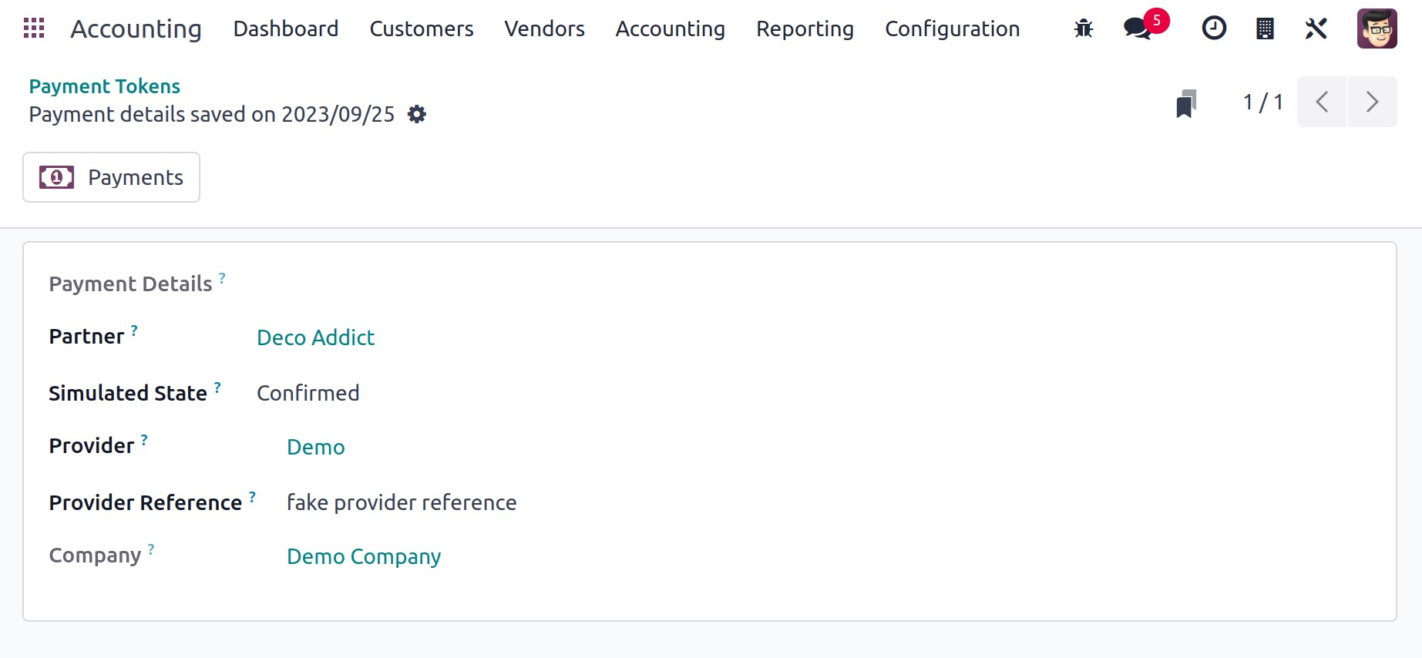This screenshot has width=1422, height=658.
Task: Expand the Reporting menu
Action: (x=805, y=29)
